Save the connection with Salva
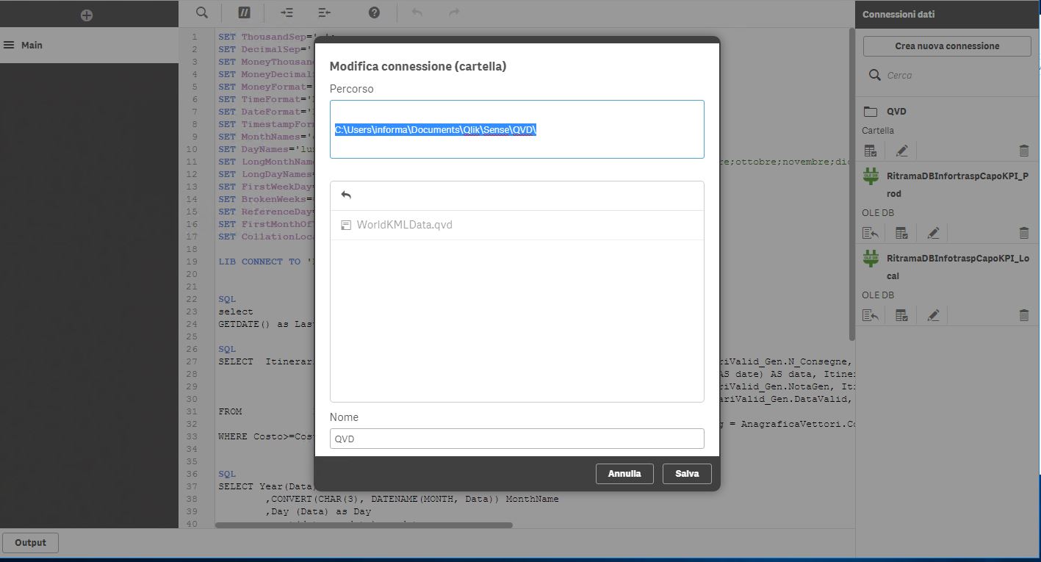1041x562 pixels. pyautogui.click(x=687, y=474)
